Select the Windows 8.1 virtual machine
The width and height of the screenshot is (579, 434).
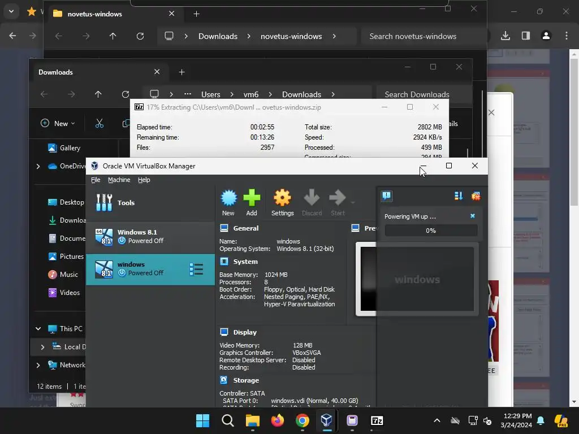pyautogui.click(x=150, y=237)
